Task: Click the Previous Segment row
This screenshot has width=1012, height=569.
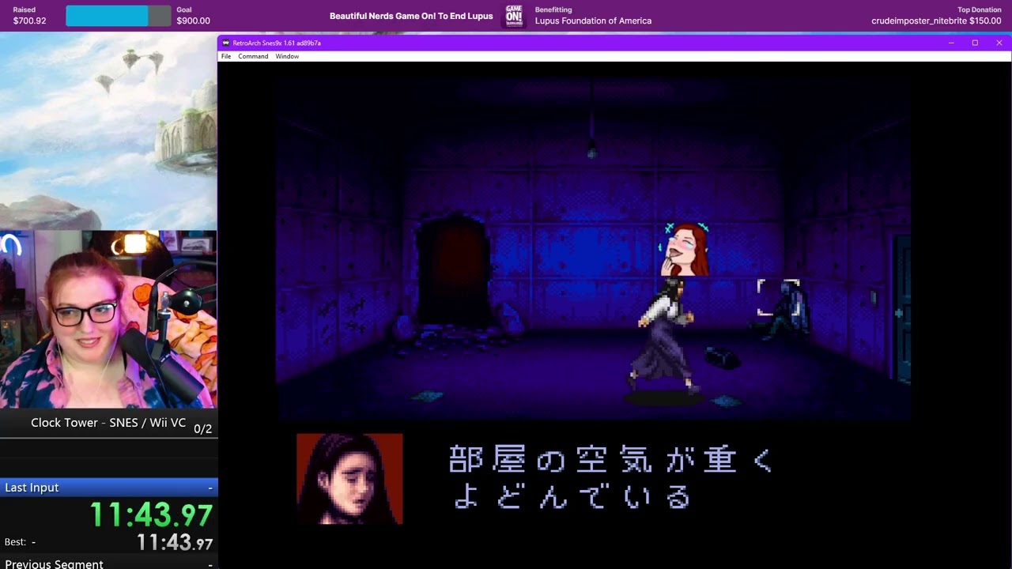Action: coord(108,563)
